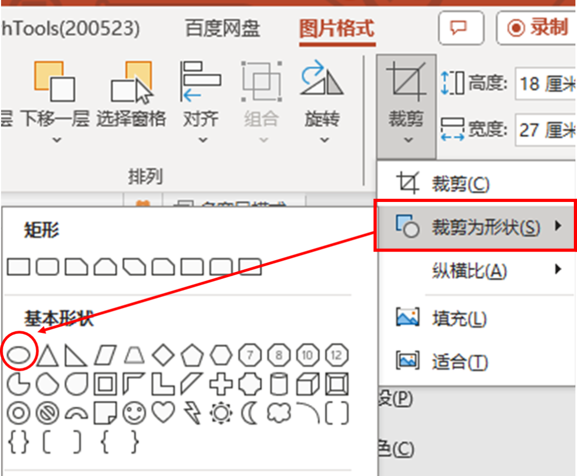Open the 裁剪 dropdown arrow
Image resolution: width=577 pixels, height=476 pixels.
[407, 140]
